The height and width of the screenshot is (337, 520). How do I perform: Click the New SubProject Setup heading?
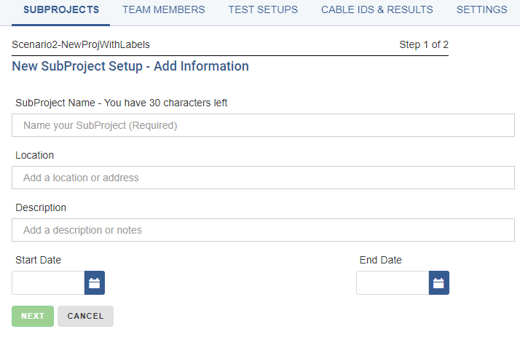[130, 66]
